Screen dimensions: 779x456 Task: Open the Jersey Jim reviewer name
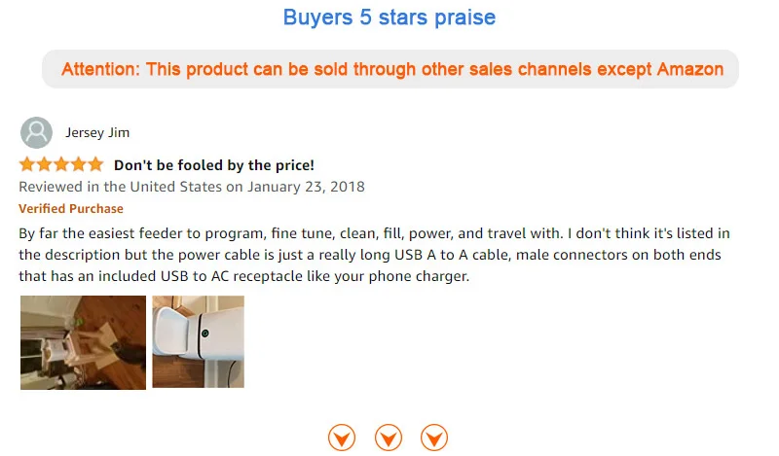[x=97, y=133]
